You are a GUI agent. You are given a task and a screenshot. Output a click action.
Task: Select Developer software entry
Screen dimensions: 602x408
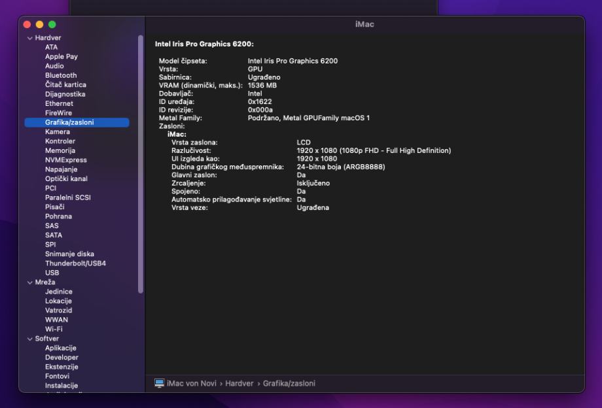[62, 358]
